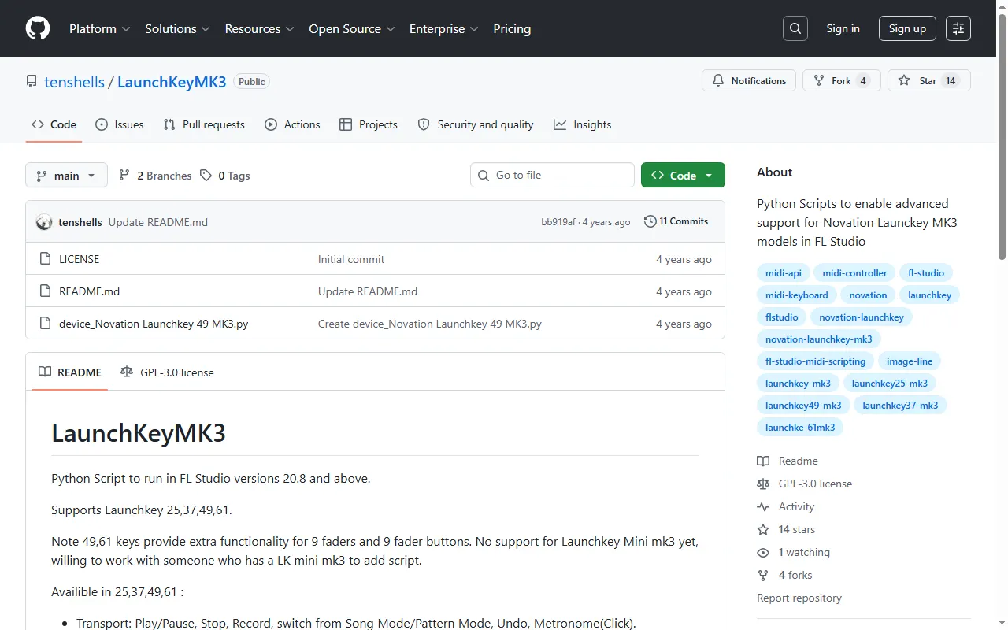The image size is (1008, 630).
Task: Click the commit history clock icon
Action: 650,221
